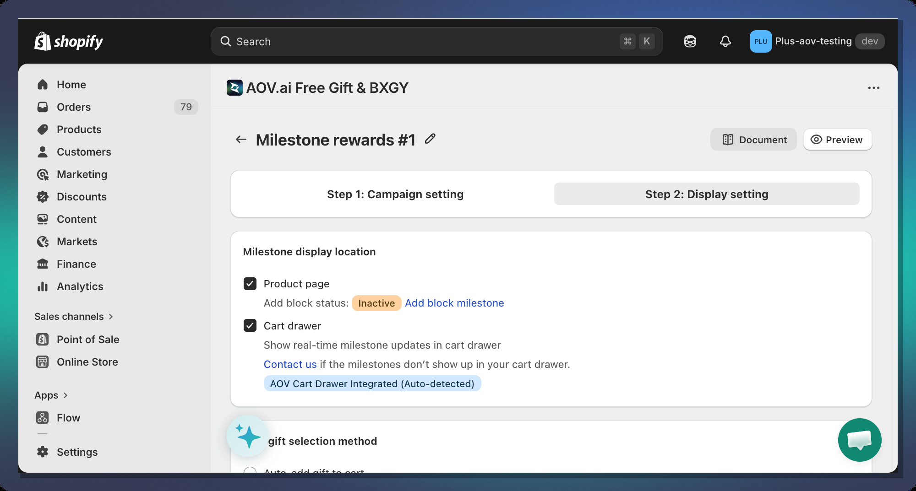Open the three-dot more actions menu
The width and height of the screenshot is (916, 491).
pos(873,88)
